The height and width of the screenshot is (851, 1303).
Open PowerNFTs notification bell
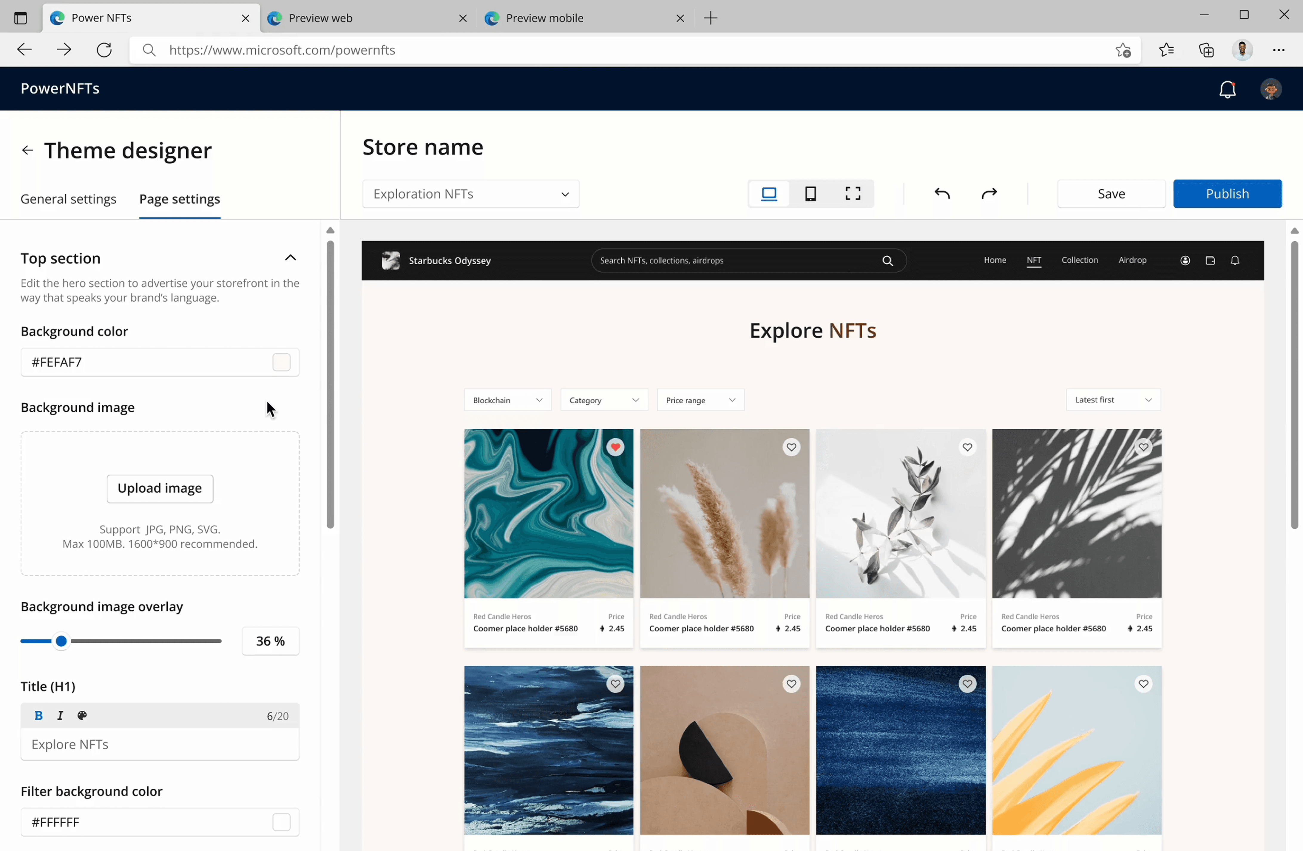(1227, 89)
